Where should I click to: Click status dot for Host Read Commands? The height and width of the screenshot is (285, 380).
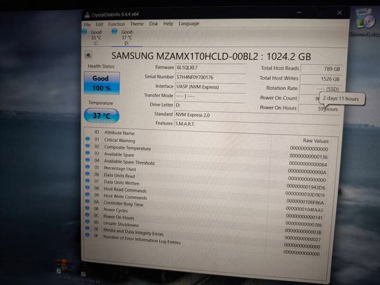click(x=88, y=187)
